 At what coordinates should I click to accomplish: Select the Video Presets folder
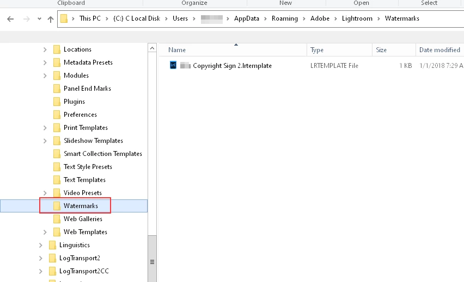click(83, 192)
